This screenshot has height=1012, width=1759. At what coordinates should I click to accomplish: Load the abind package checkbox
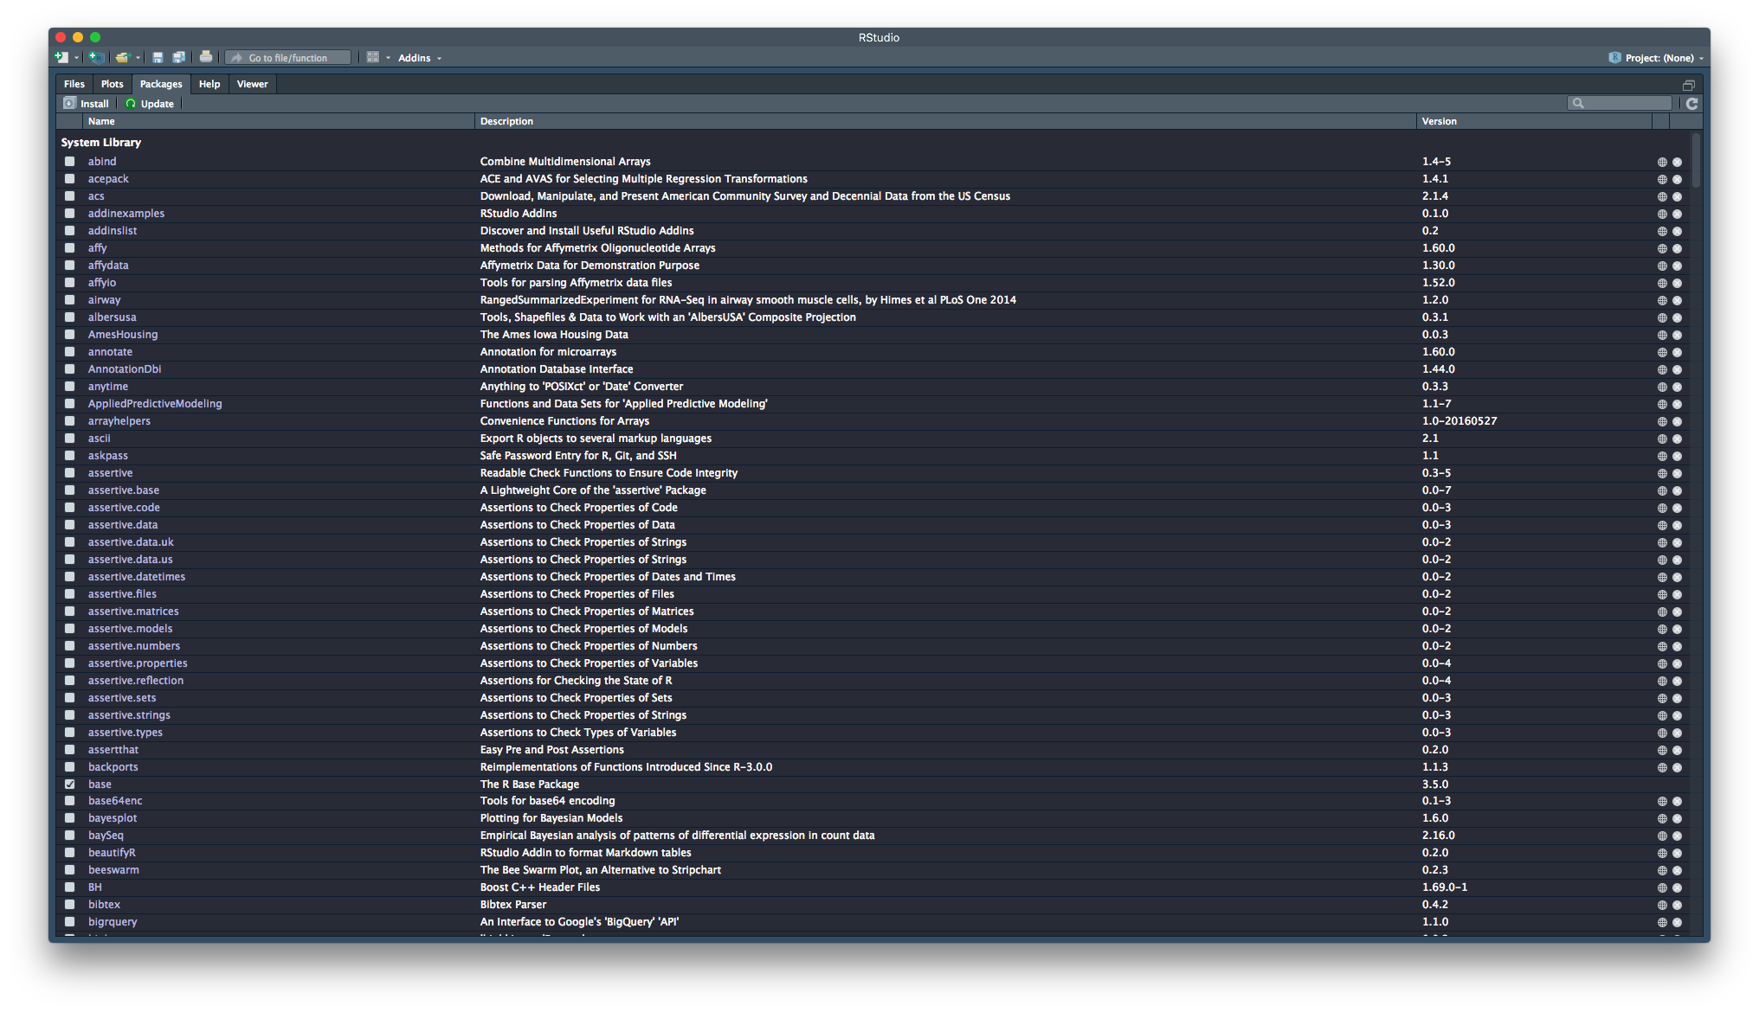click(x=69, y=162)
